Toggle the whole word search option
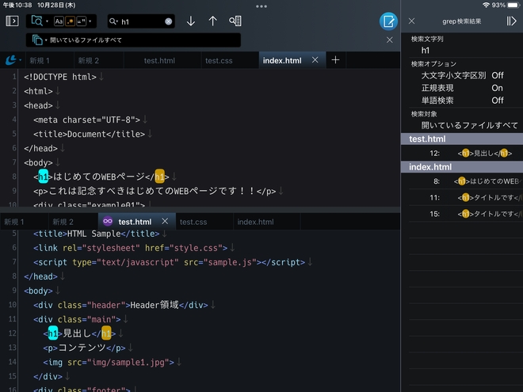523x392 pixels. coord(81,21)
